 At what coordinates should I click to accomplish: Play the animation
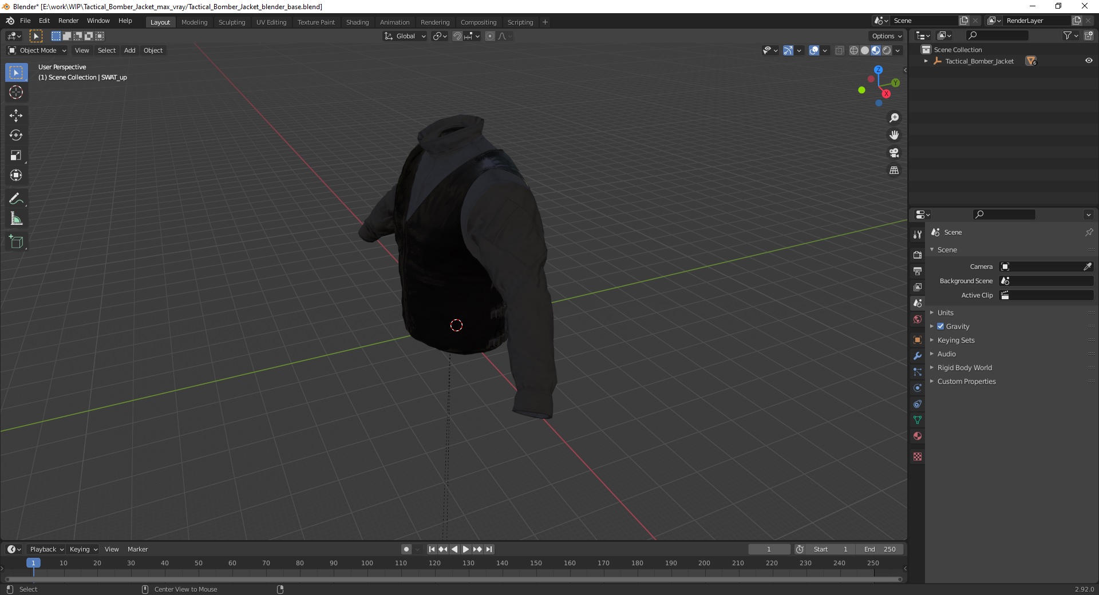[466, 549]
